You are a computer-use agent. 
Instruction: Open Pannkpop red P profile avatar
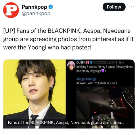pos(11,10)
